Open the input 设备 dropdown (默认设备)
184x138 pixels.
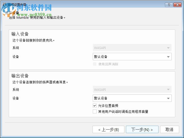(x=132, y=57)
